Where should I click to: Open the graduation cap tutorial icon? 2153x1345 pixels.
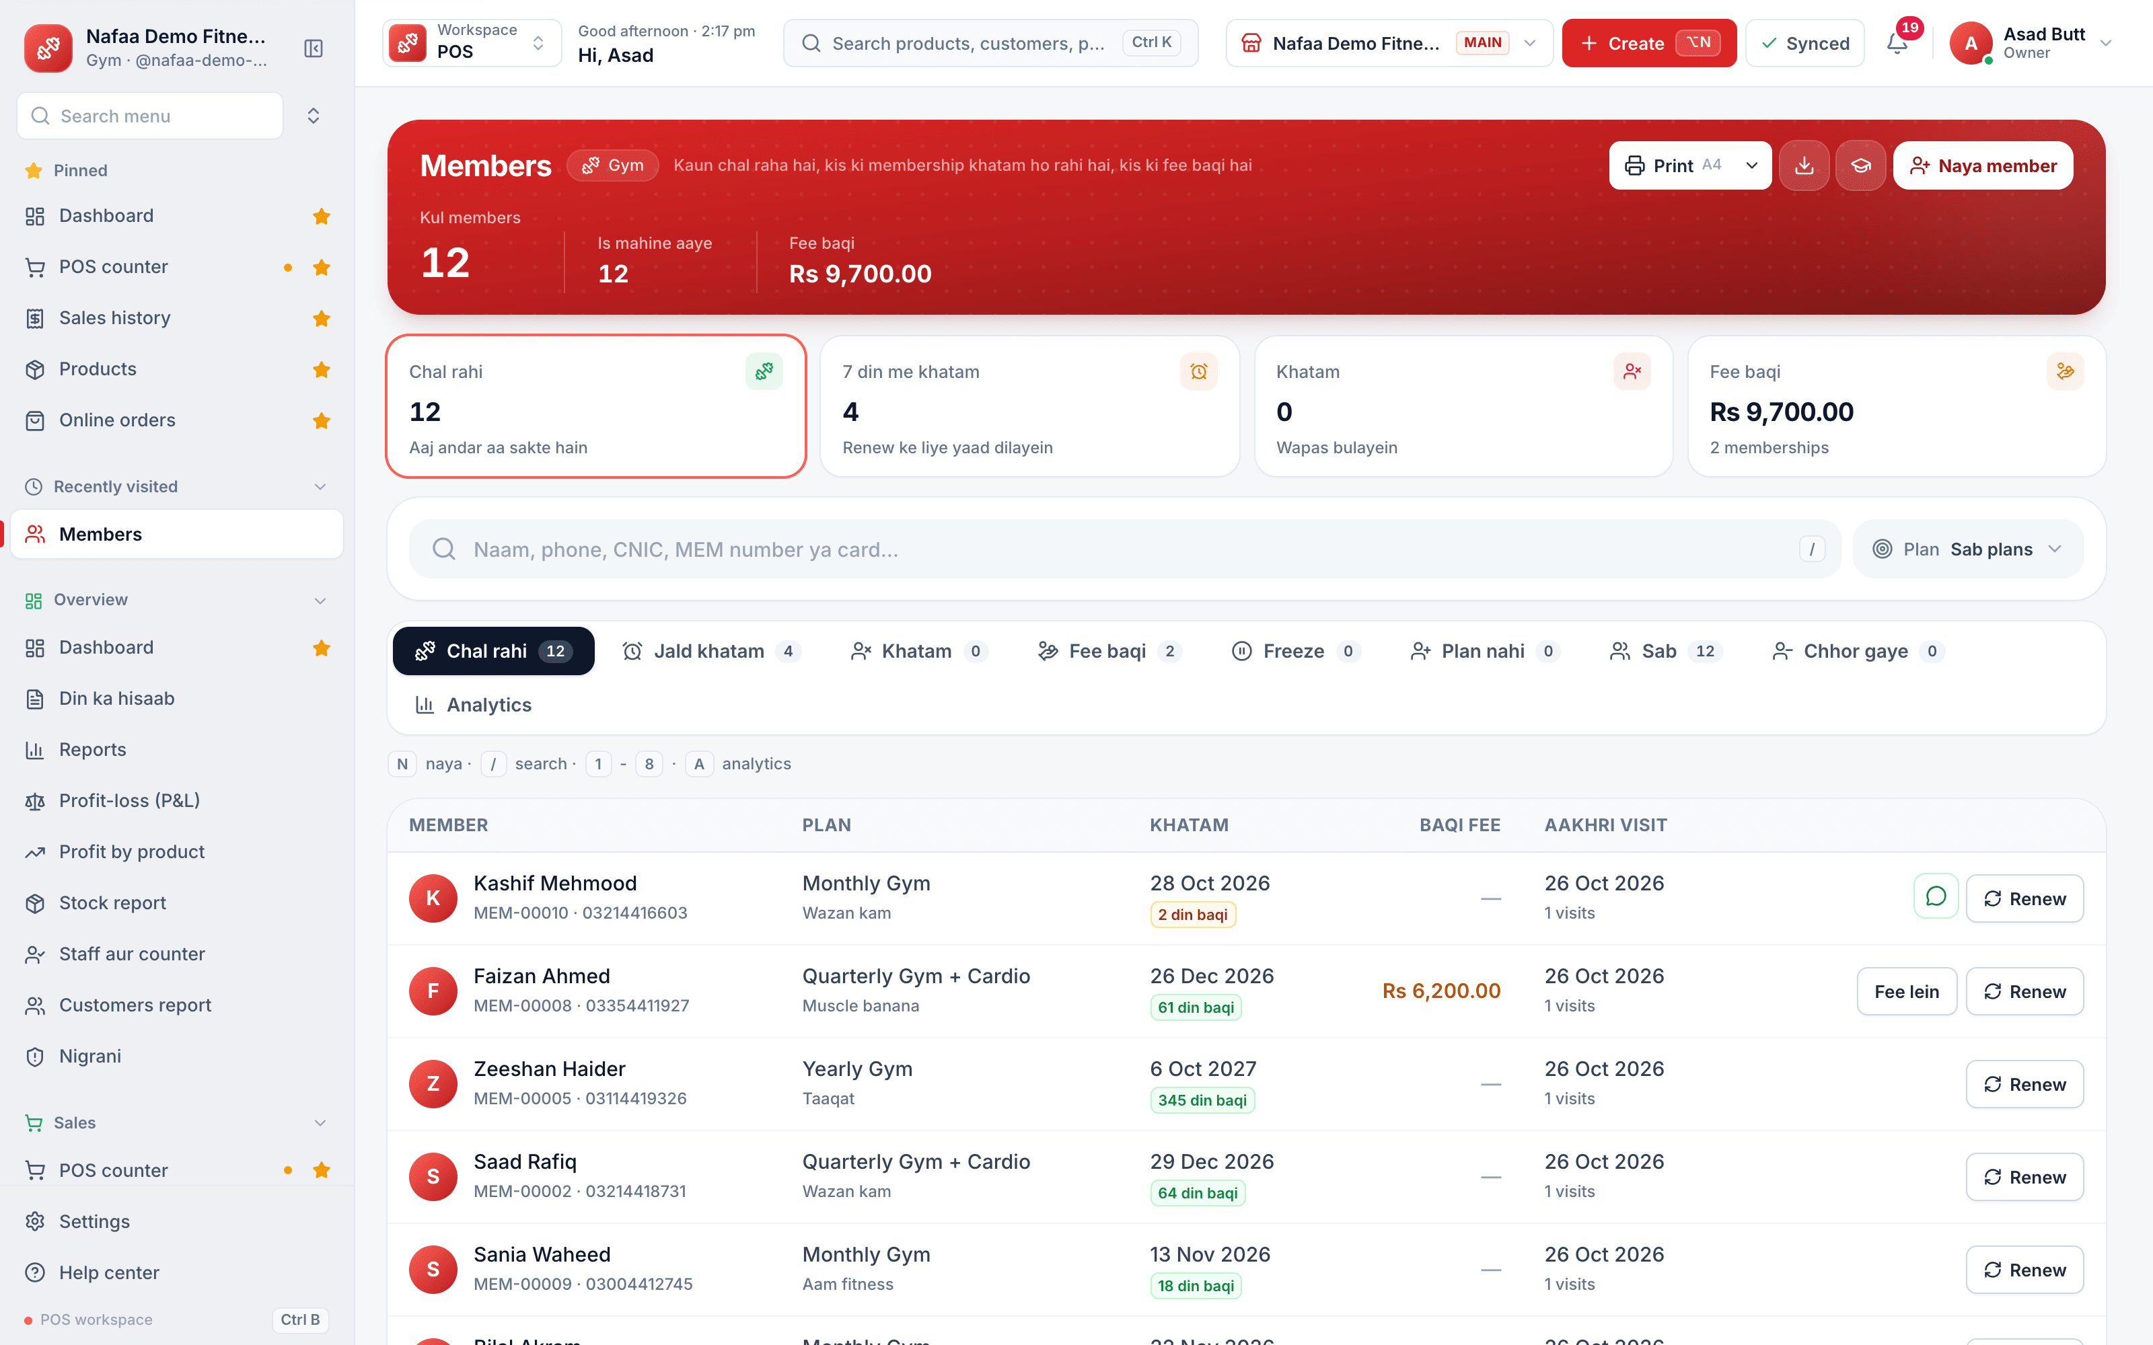[x=1860, y=165]
